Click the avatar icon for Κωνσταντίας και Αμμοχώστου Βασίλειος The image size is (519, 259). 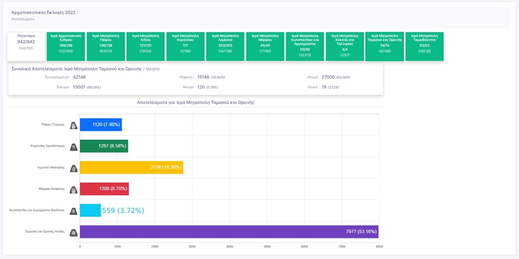[74, 211]
